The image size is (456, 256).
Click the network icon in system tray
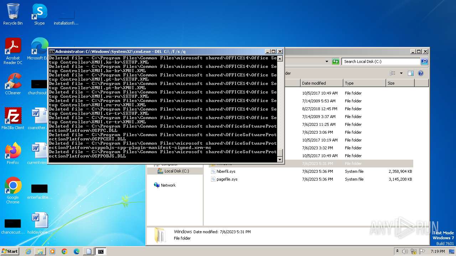[414, 251]
